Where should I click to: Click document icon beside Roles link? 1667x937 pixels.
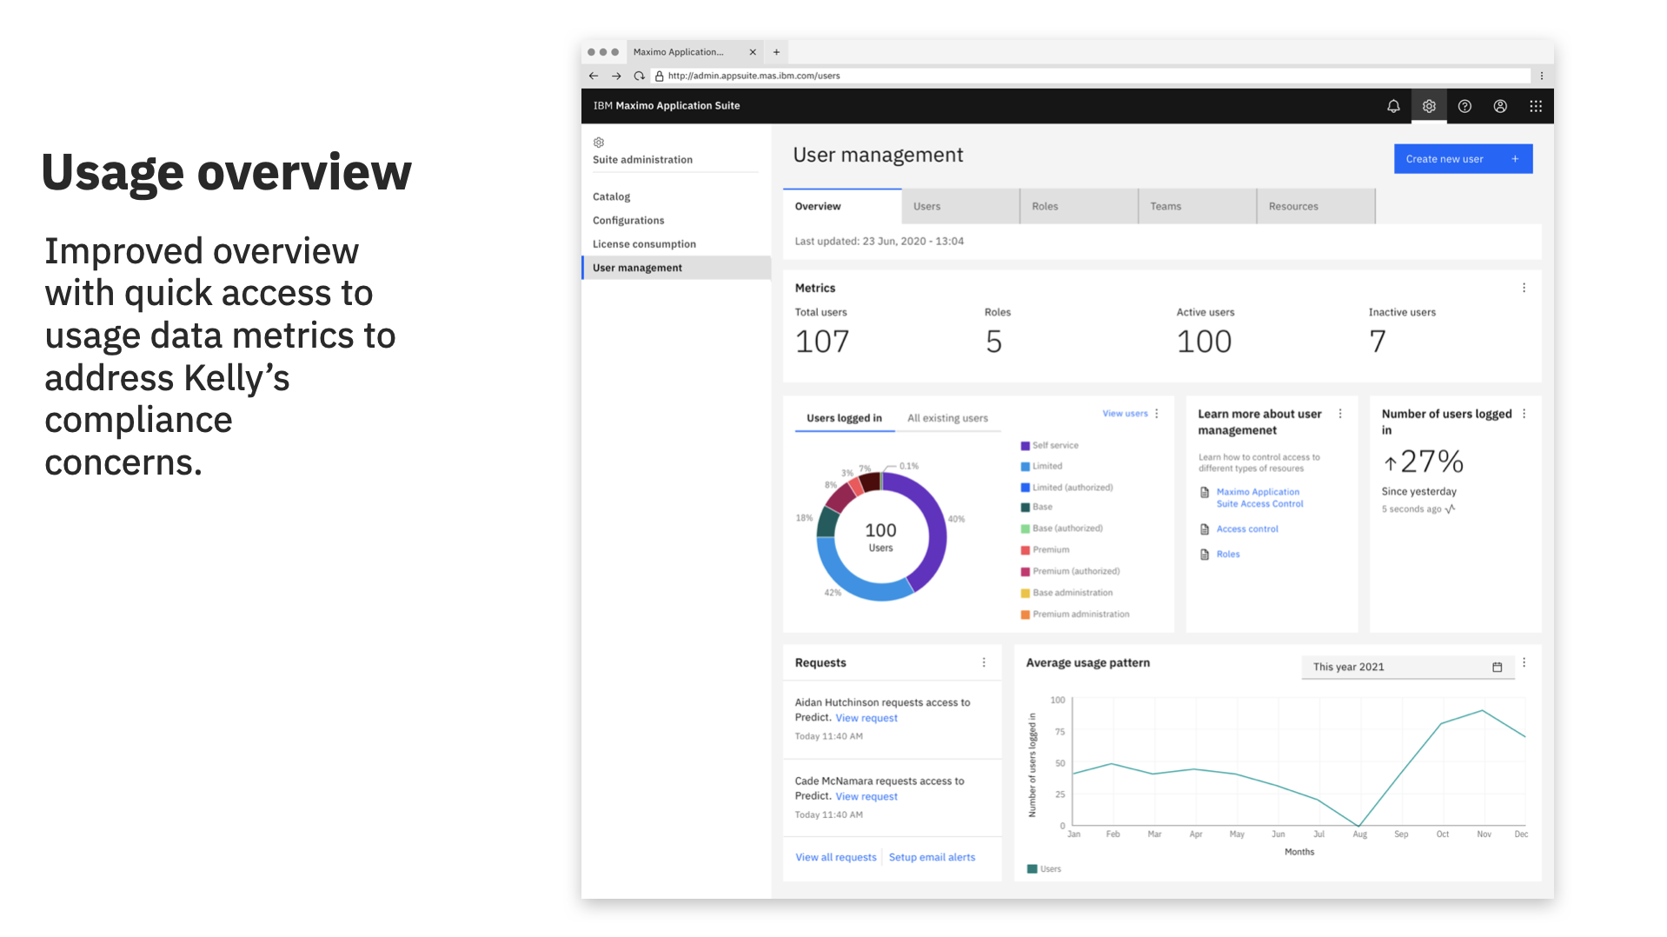1205,555
